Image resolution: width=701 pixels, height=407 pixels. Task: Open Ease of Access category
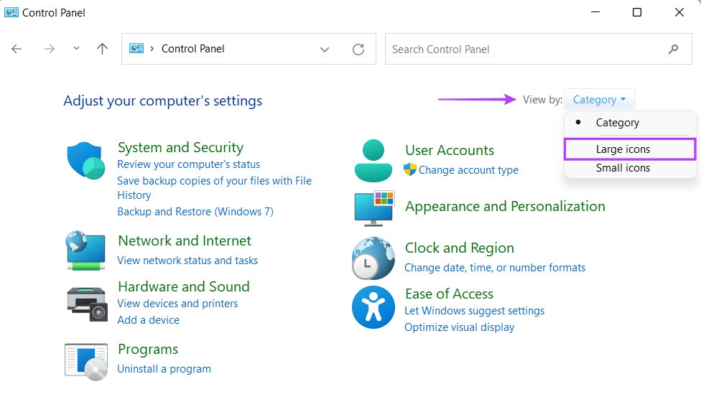[x=450, y=294]
